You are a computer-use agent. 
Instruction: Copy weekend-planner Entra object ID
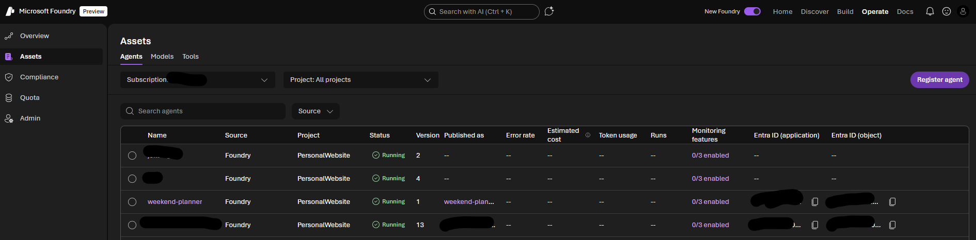tap(892, 202)
